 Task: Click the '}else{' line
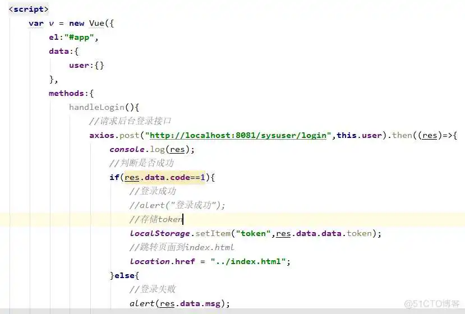pyautogui.click(x=125, y=275)
